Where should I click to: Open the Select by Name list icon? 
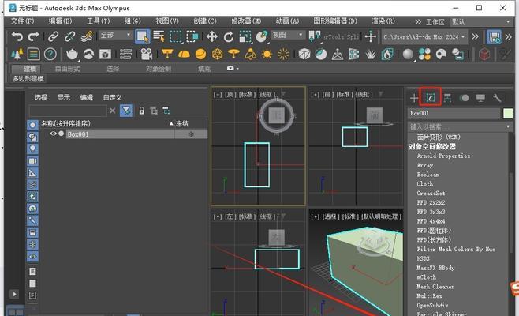(x=159, y=36)
